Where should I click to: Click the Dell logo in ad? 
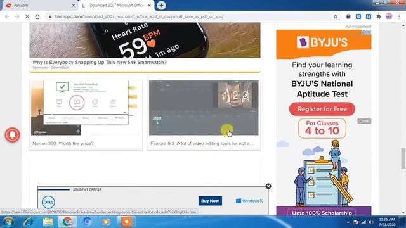tap(48, 201)
